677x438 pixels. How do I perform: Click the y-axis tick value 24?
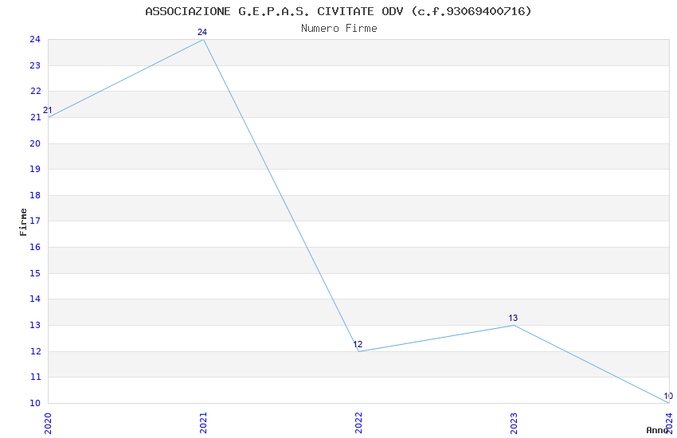coord(35,39)
